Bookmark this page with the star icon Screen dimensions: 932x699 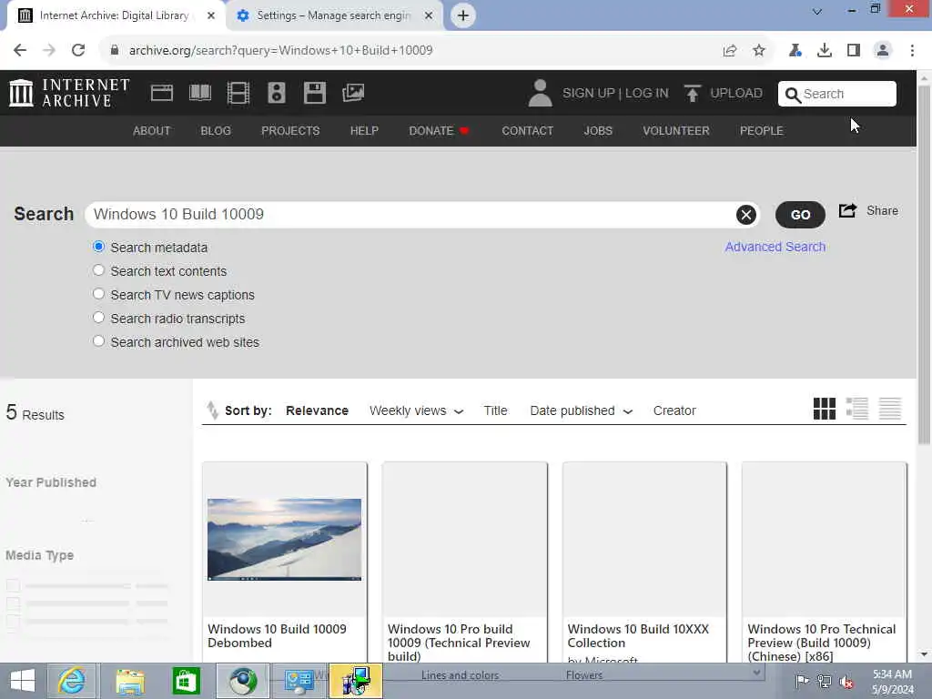[x=759, y=50]
